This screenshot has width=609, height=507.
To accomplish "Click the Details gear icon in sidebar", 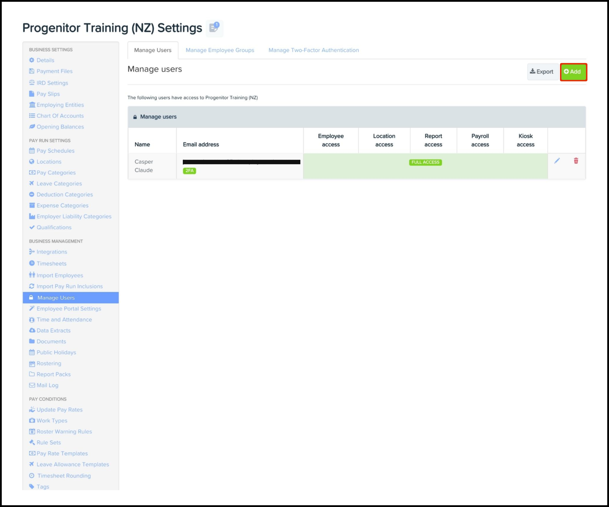I will tap(32, 60).
